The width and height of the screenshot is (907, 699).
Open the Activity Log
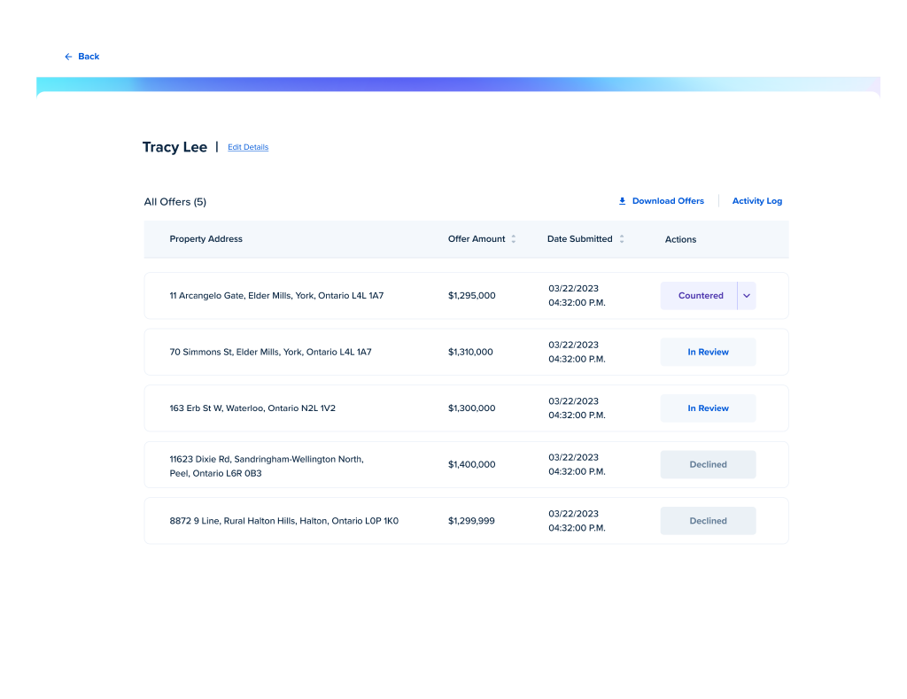756,201
